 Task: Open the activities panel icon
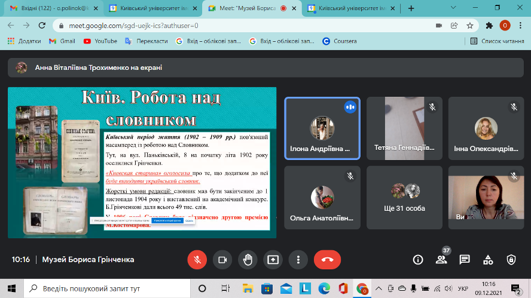click(x=488, y=260)
